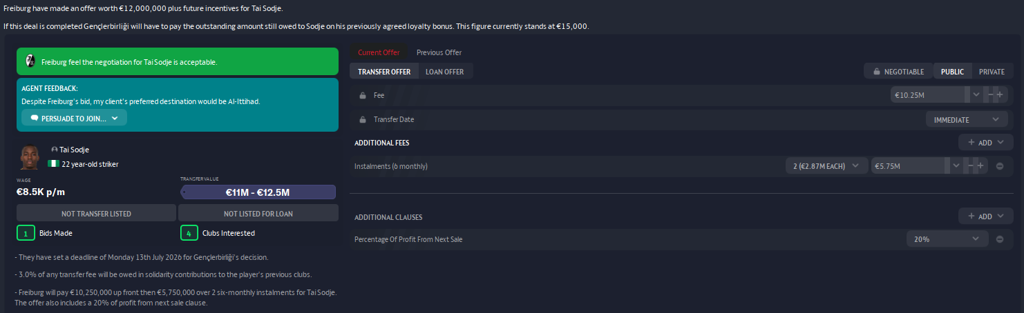Increase the Fee with plus icon
The width and height of the screenshot is (1024, 313).
1000,94
